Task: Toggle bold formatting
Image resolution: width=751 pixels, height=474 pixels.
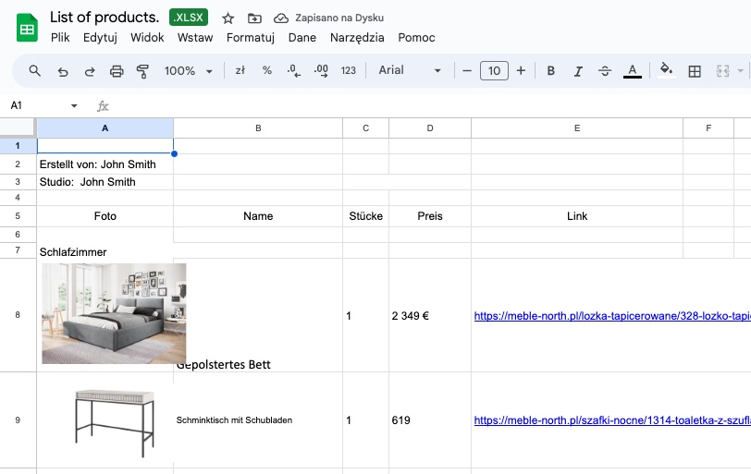Action: (x=551, y=71)
